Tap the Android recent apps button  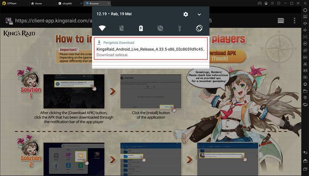[305, 169]
